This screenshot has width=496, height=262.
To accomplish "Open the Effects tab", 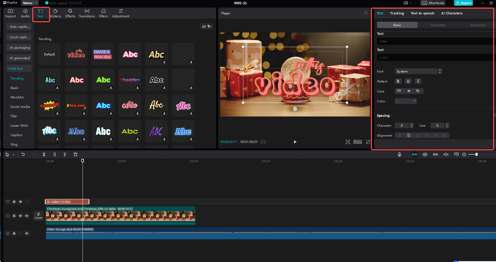I will pos(70,13).
